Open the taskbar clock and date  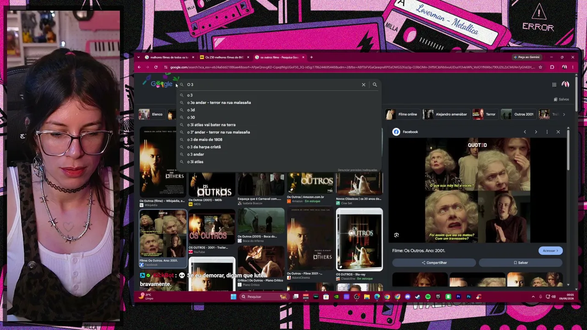[x=566, y=297]
